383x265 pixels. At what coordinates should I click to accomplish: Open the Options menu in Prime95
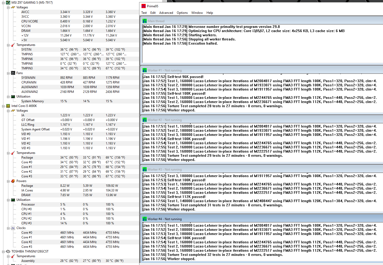182,13
